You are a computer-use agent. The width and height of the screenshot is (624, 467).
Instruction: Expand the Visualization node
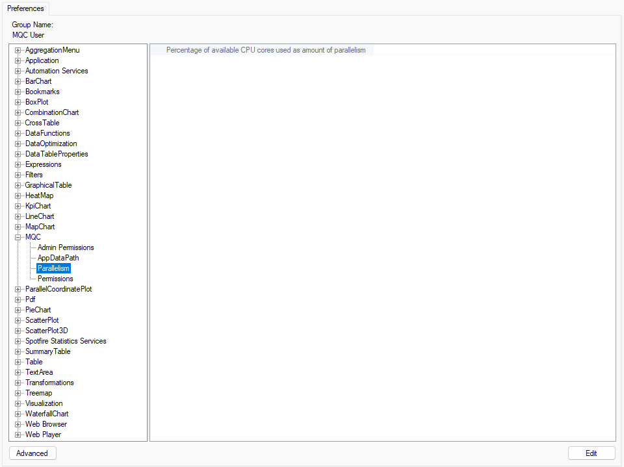tap(18, 403)
